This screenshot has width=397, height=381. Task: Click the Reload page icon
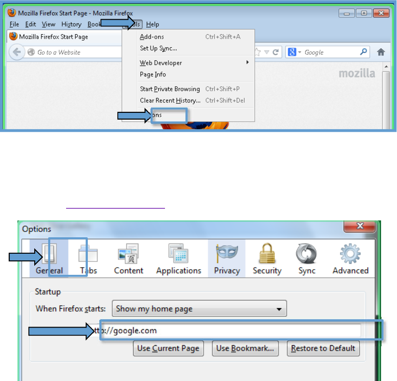click(276, 52)
